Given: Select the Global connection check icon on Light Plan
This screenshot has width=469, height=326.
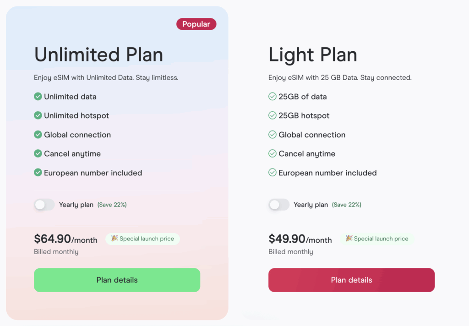Looking at the screenshot, I should pos(273,135).
